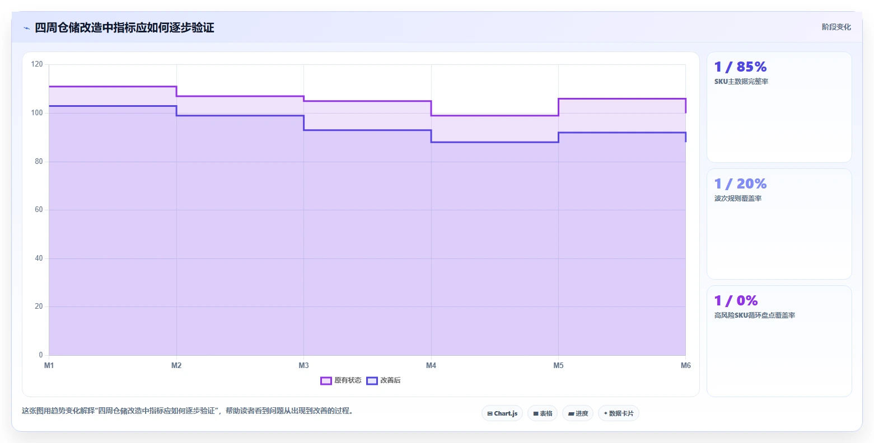
Task: Click the lightning icon beside the title
Action: tap(26, 28)
